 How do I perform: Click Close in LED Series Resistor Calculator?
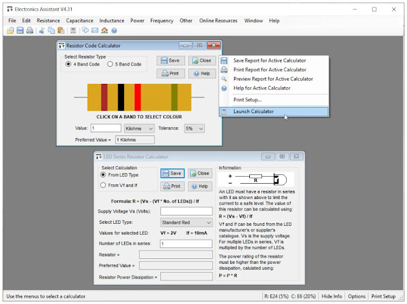pyautogui.click(x=200, y=173)
